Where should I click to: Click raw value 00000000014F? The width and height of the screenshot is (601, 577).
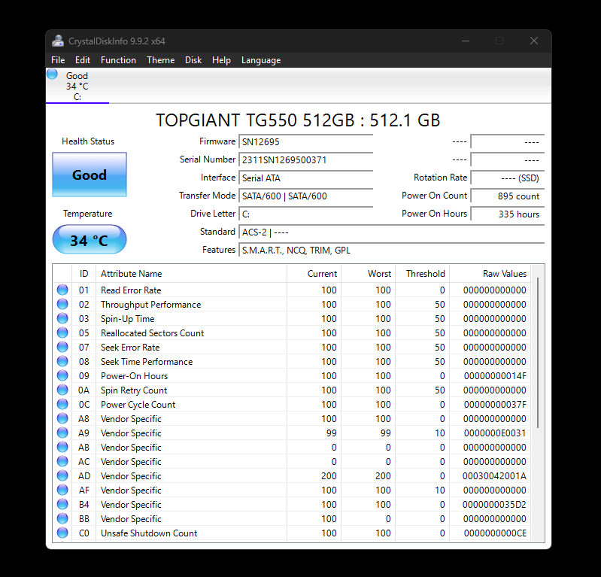tap(495, 376)
